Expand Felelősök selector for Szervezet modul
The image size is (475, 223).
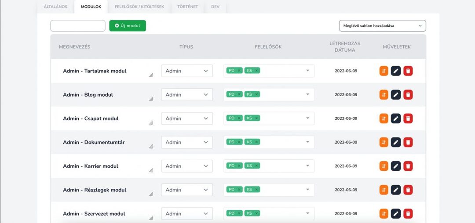tap(307, 213)
